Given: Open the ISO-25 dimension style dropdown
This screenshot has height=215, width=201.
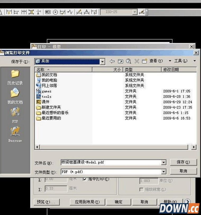Looking at the screenshot, I should pyautogui.click(x=135, y=12).
